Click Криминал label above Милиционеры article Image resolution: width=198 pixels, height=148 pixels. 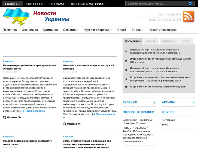[x=8, y=61]
